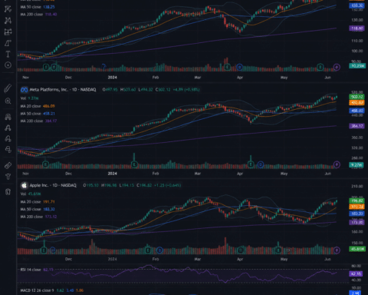Select the Text tool with the T icon
This screenshot has height=295, width=368.
(x=8, y=54)
